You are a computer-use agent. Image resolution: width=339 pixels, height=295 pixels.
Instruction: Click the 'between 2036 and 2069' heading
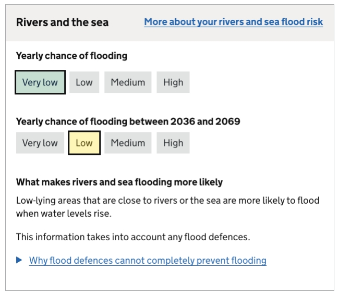coord(128,121)
